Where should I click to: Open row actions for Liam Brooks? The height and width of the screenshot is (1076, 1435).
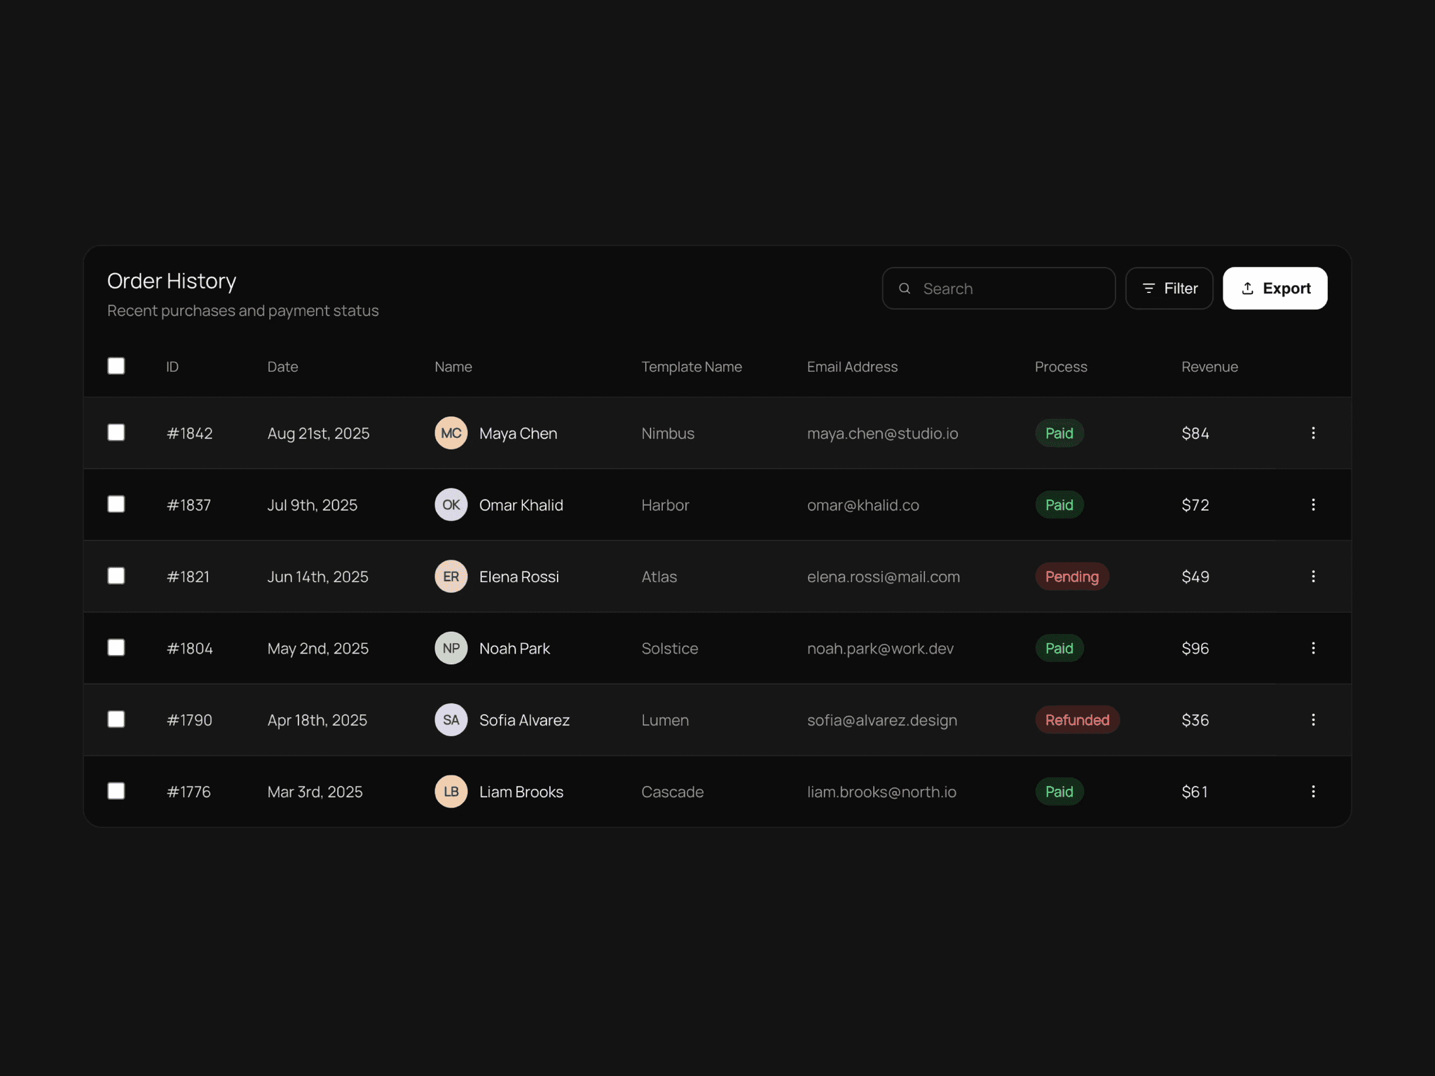click(1313, 792)
